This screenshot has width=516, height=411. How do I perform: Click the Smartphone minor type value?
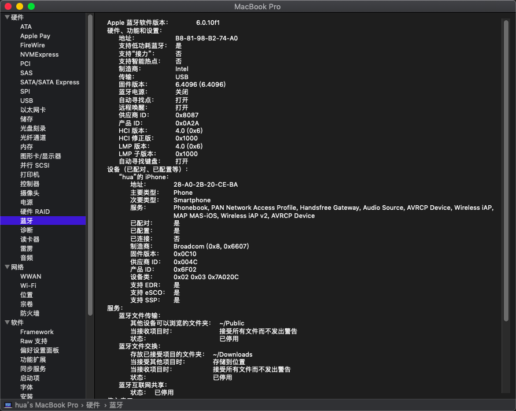point(192,200)
